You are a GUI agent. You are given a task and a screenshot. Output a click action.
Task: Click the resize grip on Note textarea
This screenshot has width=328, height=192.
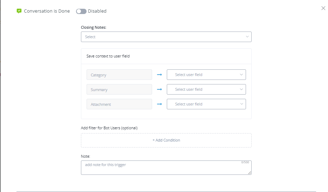pyautogui.click(x=250, y=173)
